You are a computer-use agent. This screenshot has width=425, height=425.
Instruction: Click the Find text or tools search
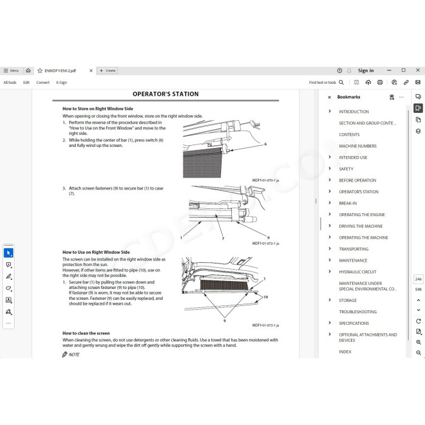pos(327,83)
